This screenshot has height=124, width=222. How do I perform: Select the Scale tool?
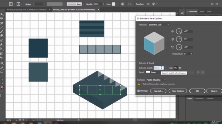coord(1,41)
